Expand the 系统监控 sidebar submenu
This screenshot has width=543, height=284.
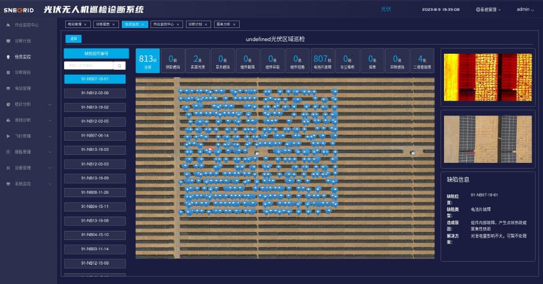[x=50, y=184]
